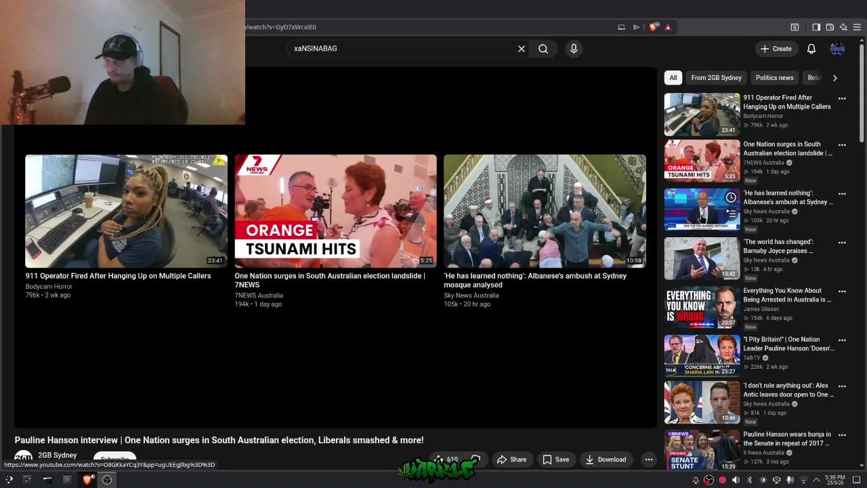The height and width of the screenshot is (488, 867).
Task: Click the Bluetooth tray icon
Action: 749,480
